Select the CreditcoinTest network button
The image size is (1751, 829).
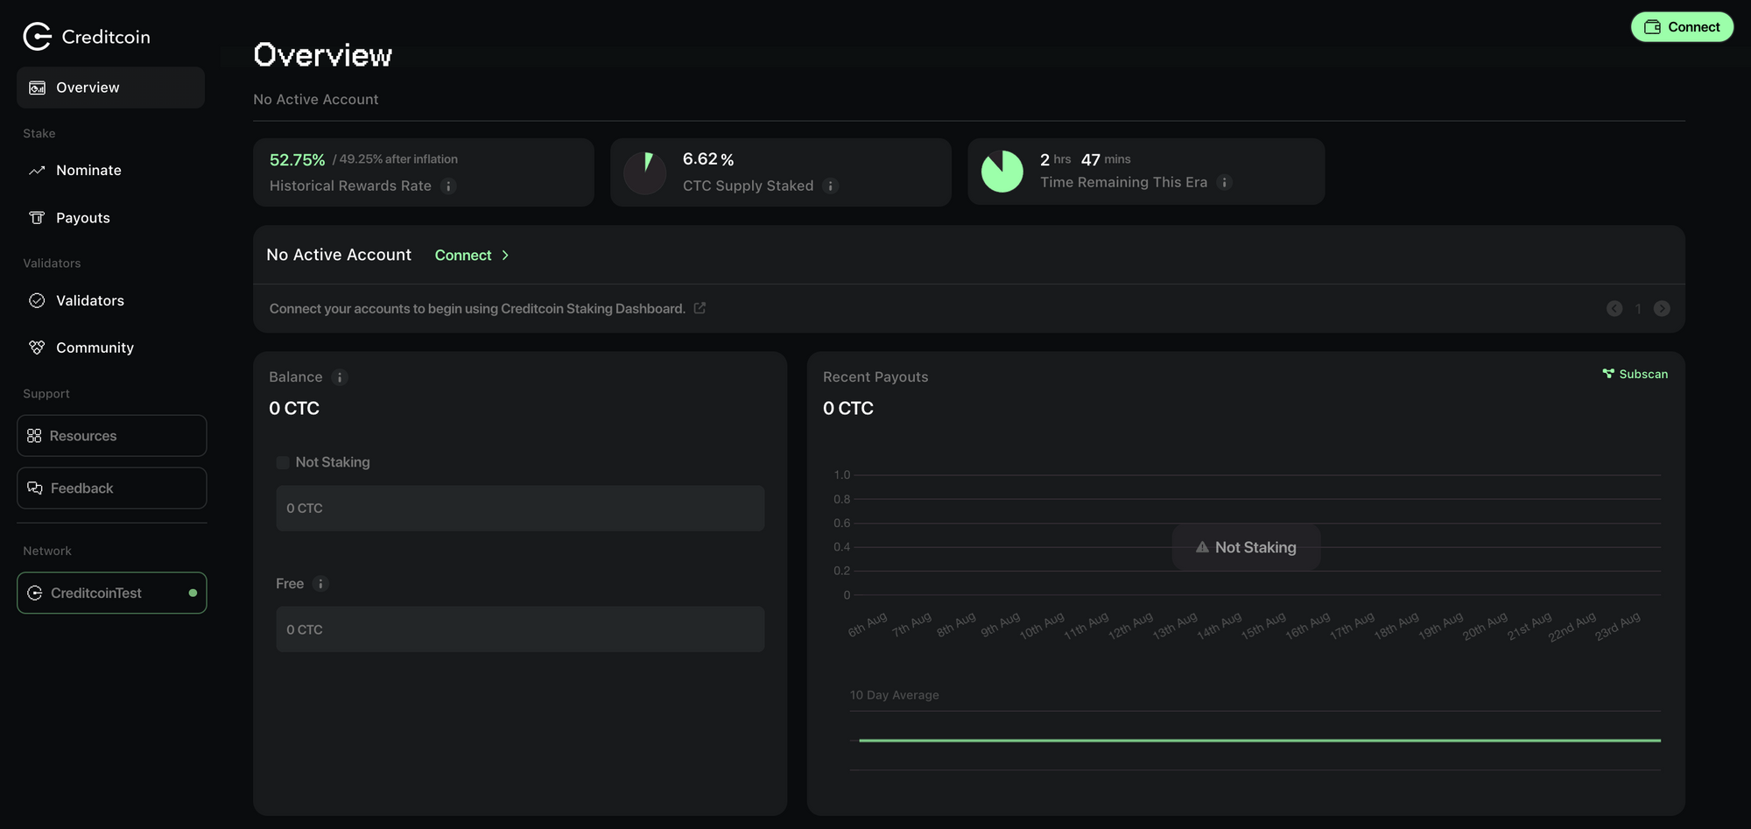pos(112,593)
